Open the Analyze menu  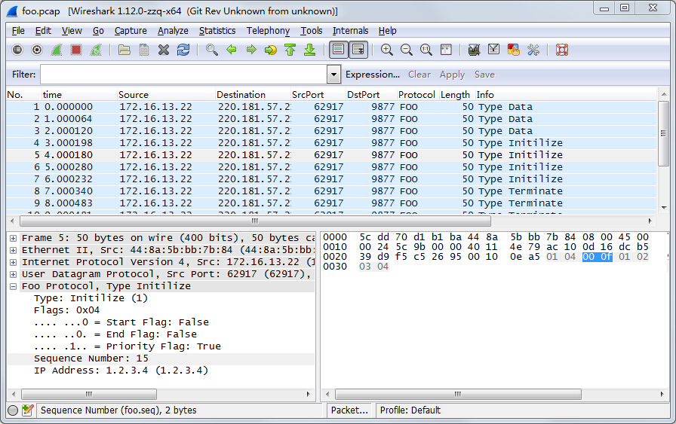click(173, 31)
